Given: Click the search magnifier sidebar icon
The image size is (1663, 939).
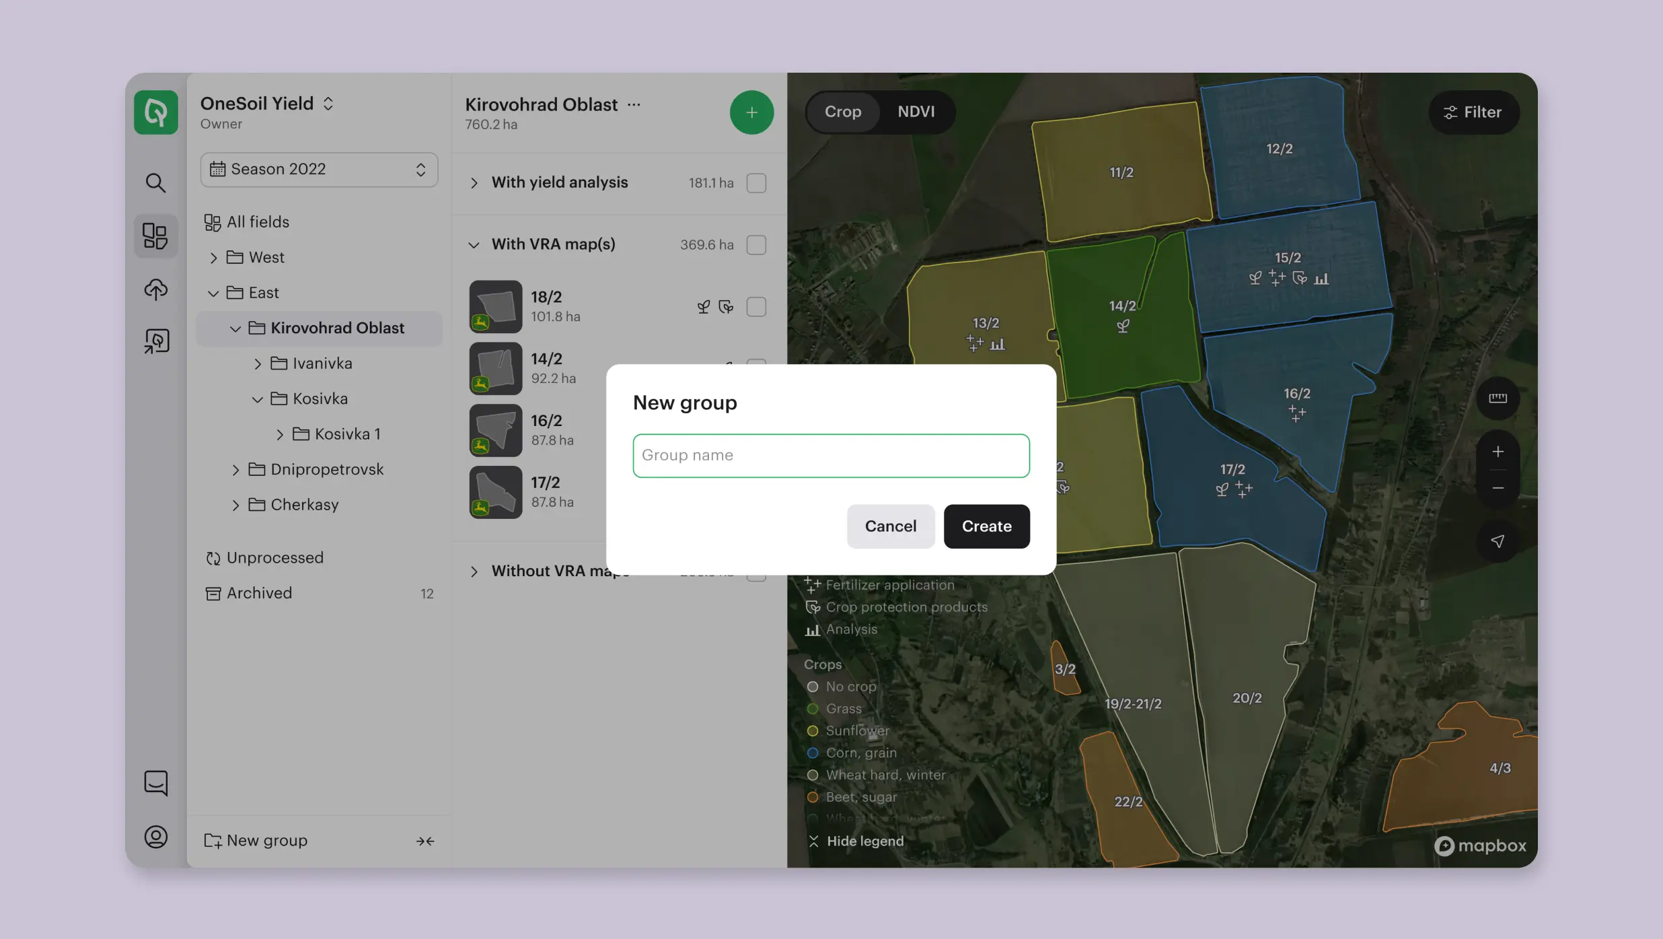Looking at the screenshot, I should pyautogui.click(x=155, y=182).
